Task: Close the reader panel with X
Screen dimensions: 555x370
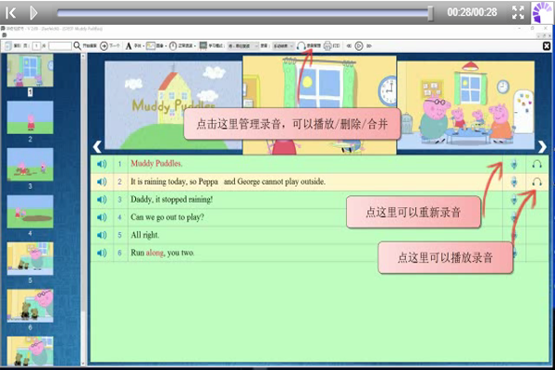Action: 547,45
